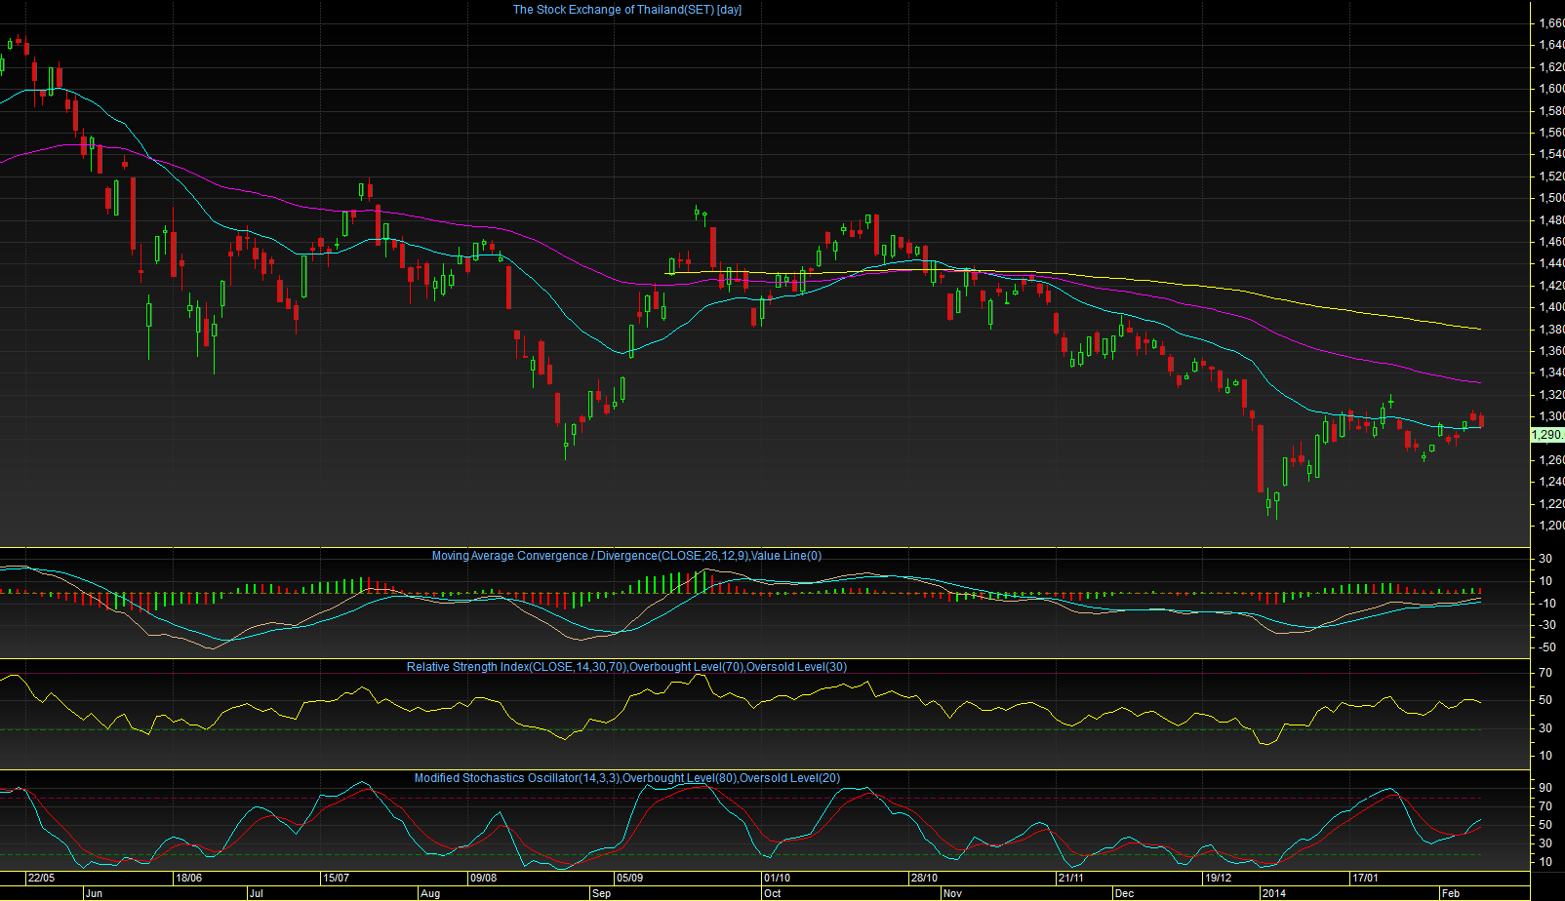Click the 1,600 price axis label
Image resolution: width=1565 pixels, height=901 pixels.
[x=1551, y=89]
